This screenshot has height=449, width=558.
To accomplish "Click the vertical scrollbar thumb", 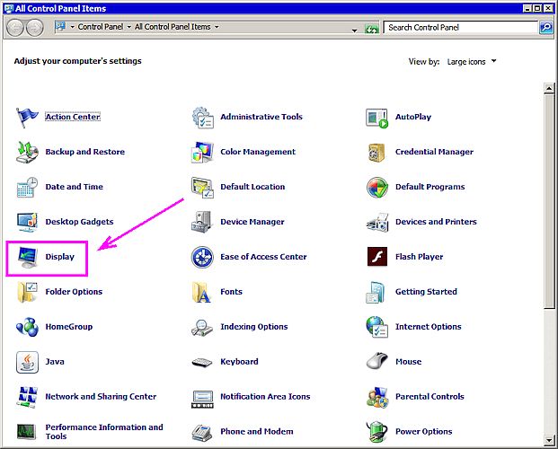I will click(549, 200).
